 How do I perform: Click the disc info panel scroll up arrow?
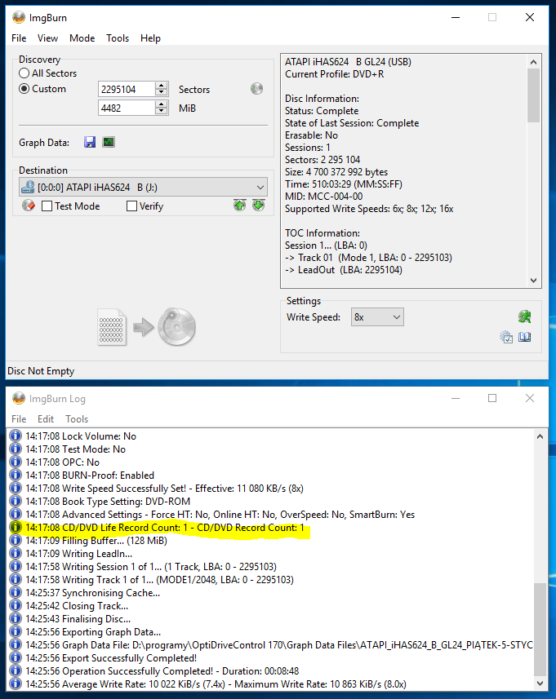click(x=533, y=62)
